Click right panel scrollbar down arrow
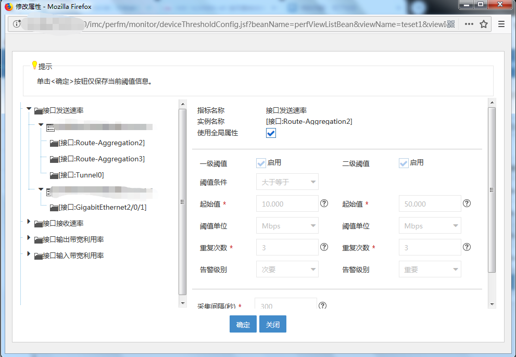The width and height of the screenshot is (516, 357). tap(492, 304)
